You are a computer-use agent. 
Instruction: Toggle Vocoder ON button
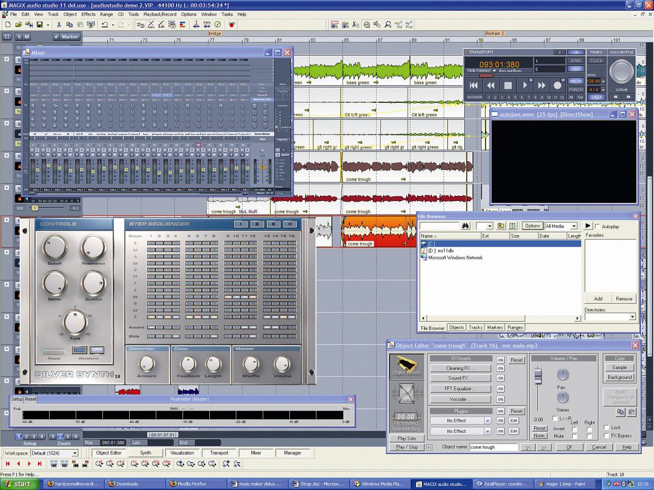(x=500, y=399)
